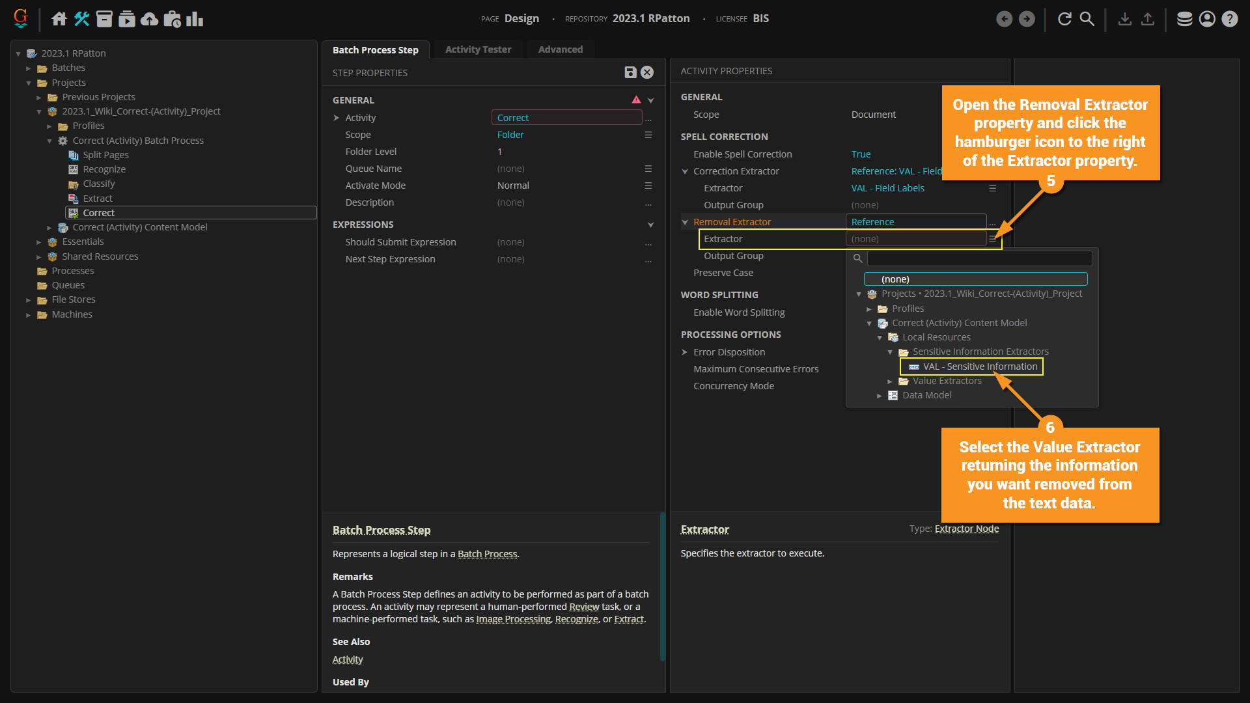Open the Extractor Node type link
This screenshot has height=703, width=1250.
[x=966, y=529]
